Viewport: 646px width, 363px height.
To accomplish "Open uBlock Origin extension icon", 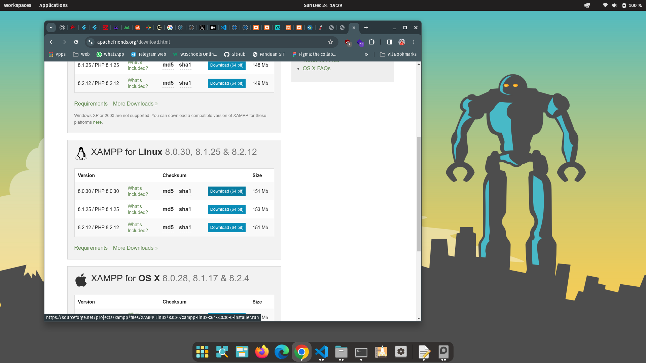I will pos(348,42).
